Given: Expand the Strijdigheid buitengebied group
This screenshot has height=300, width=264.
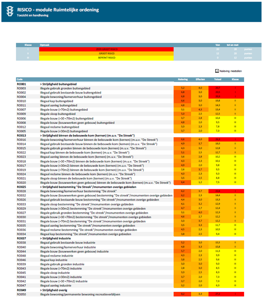Looking at the screenshot, I should [x=59, y=84].
